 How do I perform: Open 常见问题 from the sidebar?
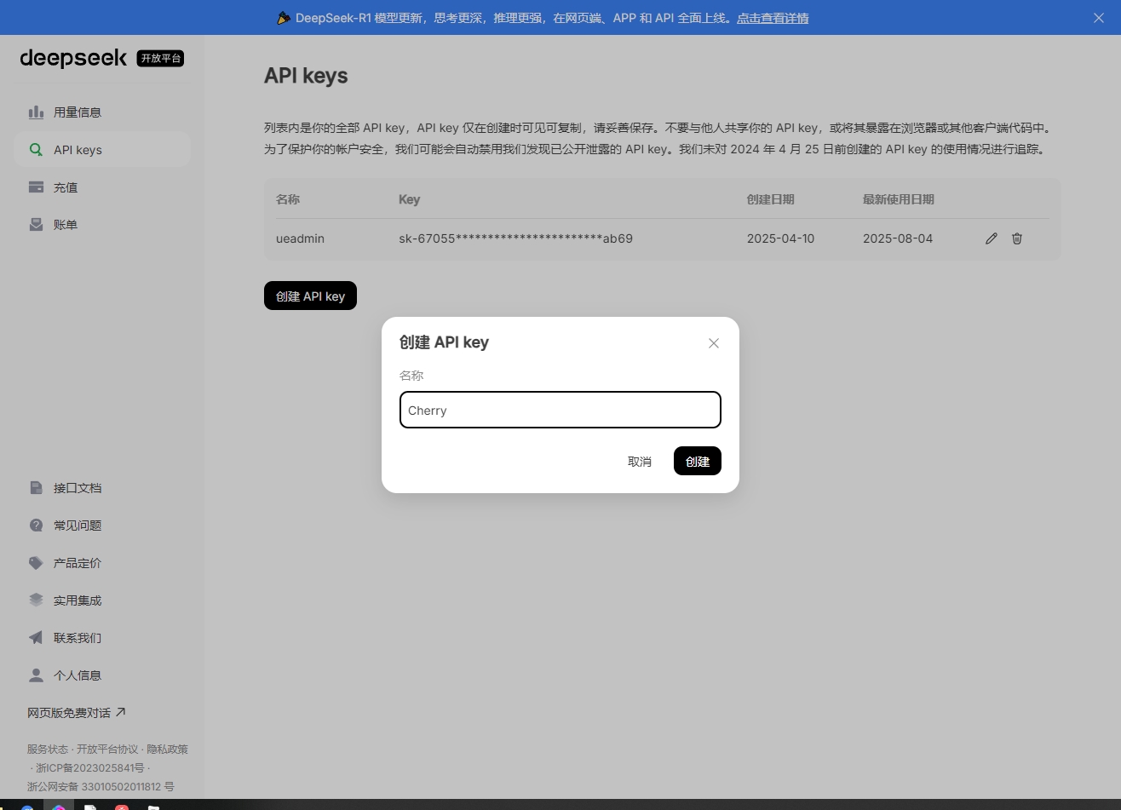tap(102, 526)
